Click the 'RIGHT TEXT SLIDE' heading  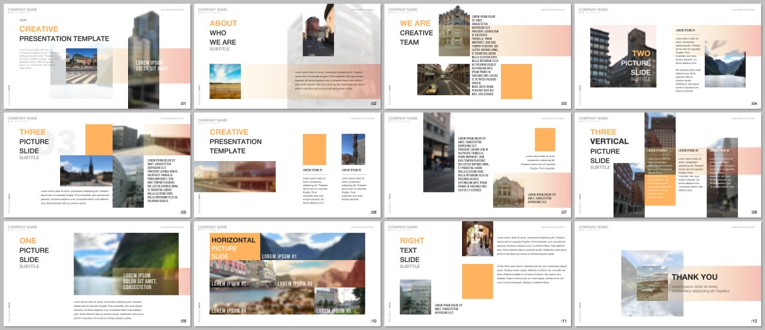[x=413, y=251]
